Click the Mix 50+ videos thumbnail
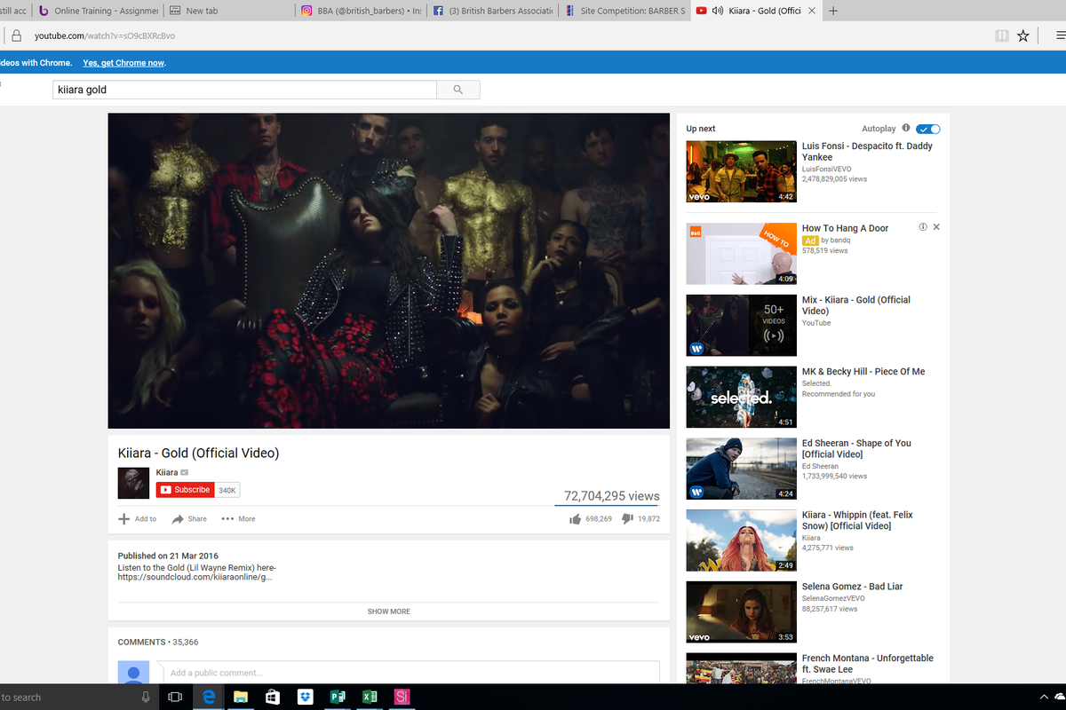 click(742, 326)
